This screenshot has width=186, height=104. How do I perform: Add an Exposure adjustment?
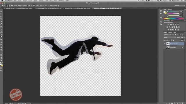(x=176, y=25)
